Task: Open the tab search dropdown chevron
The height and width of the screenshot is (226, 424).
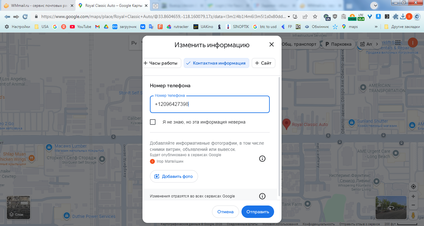Action: (375, 5)
